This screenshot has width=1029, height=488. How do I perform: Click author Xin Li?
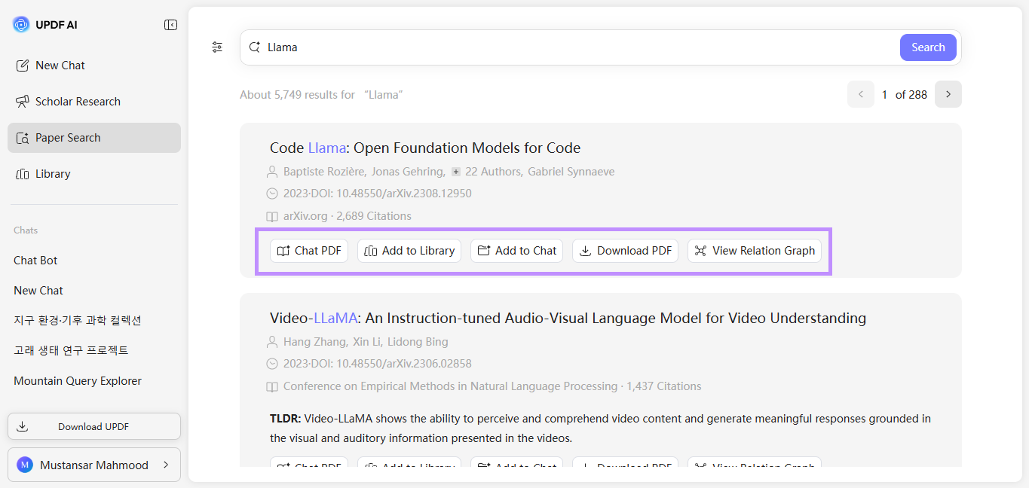pyautogui.click(x=367, y=342)
